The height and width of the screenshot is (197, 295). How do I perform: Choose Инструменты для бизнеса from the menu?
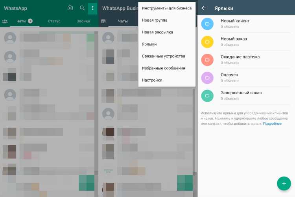(167, 8)
